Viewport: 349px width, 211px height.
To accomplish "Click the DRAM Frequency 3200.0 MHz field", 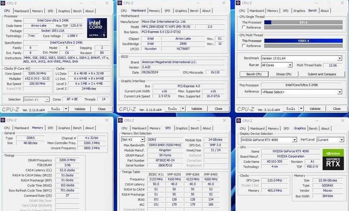I will [67, 160].
